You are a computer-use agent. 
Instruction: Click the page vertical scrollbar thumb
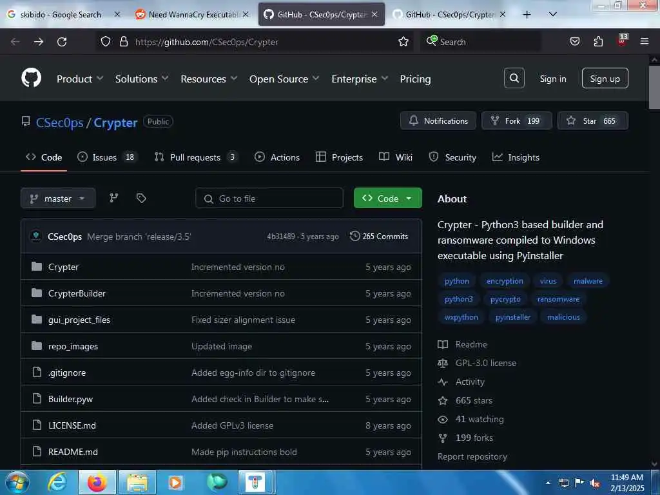pyautogui.click(x=654, y=88)
